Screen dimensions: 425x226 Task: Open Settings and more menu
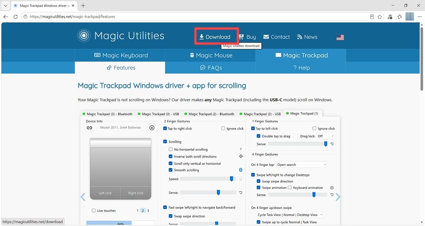(x=420, y=17)
